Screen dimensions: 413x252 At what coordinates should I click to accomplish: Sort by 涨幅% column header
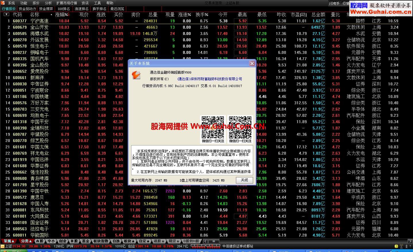(x=62, y=15)
